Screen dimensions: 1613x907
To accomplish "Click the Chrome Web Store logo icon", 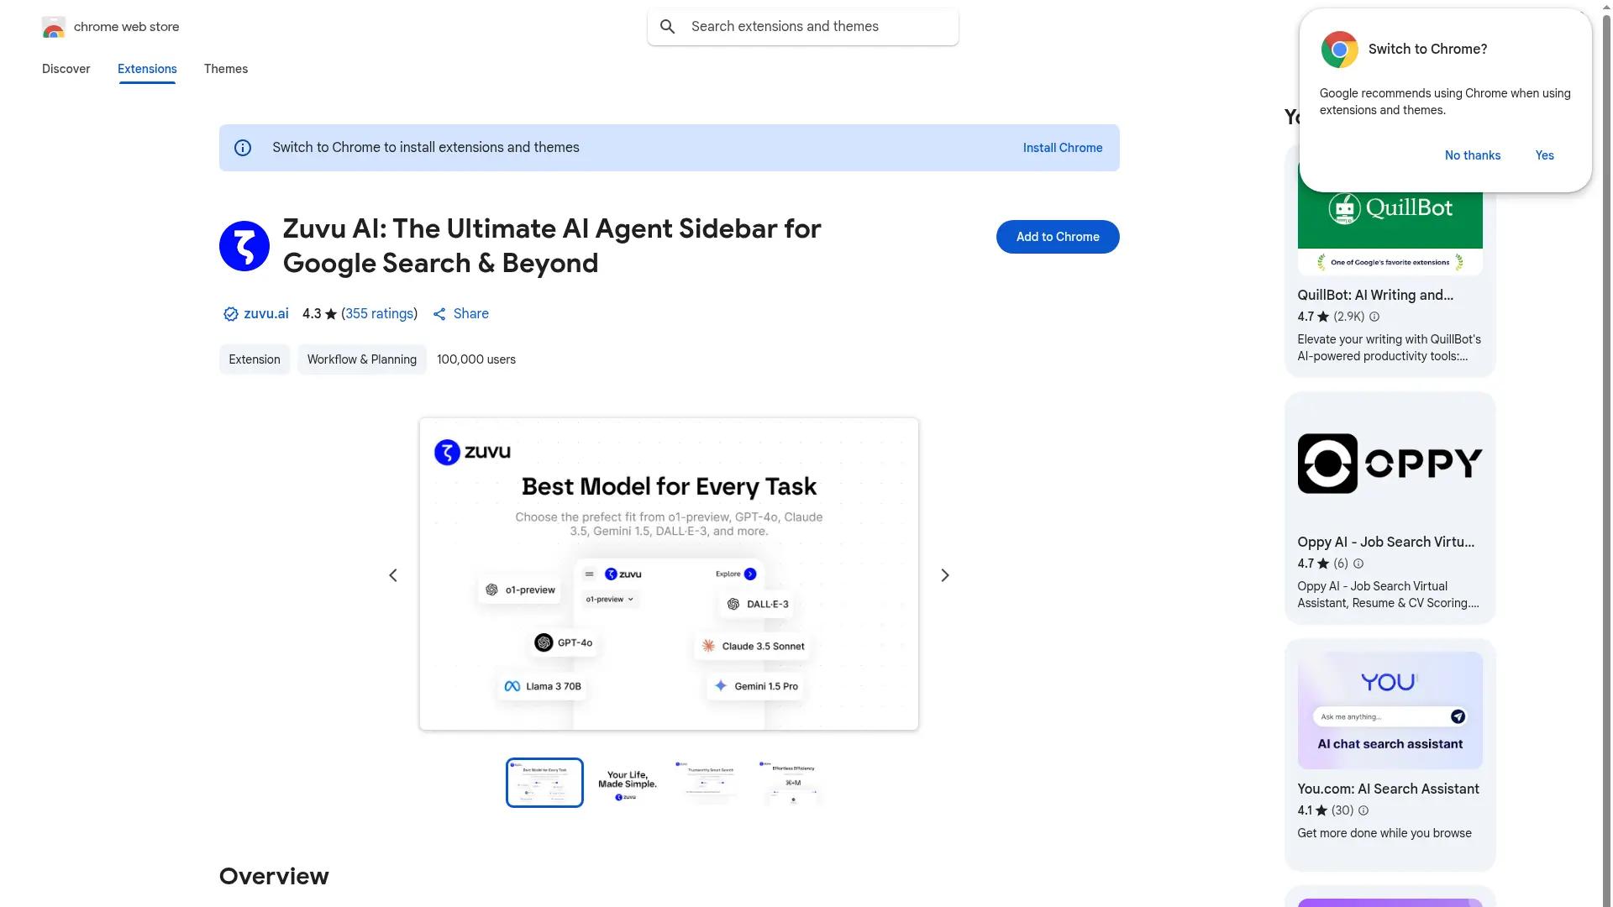I will click(53, 26).
